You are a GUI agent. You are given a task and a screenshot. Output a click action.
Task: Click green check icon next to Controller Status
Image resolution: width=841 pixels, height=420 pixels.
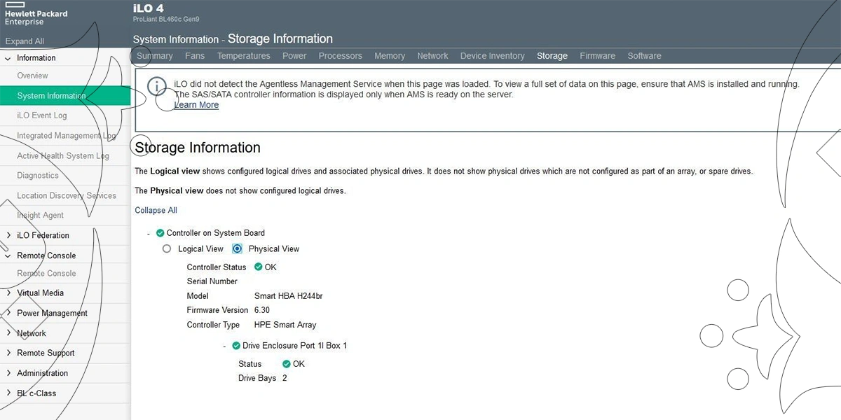point(259,267)
